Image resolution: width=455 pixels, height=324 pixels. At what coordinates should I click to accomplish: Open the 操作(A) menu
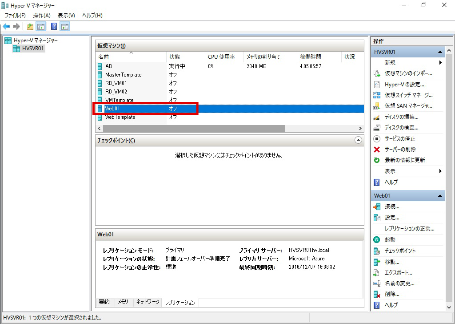(42, 16)
